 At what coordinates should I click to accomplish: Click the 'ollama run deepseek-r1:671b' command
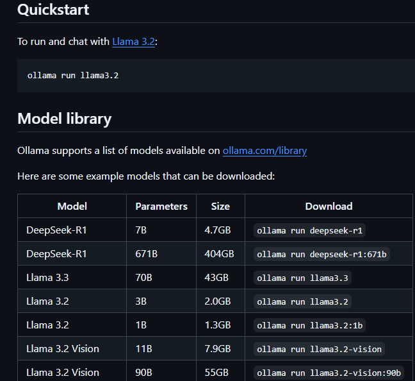point(321,254)
